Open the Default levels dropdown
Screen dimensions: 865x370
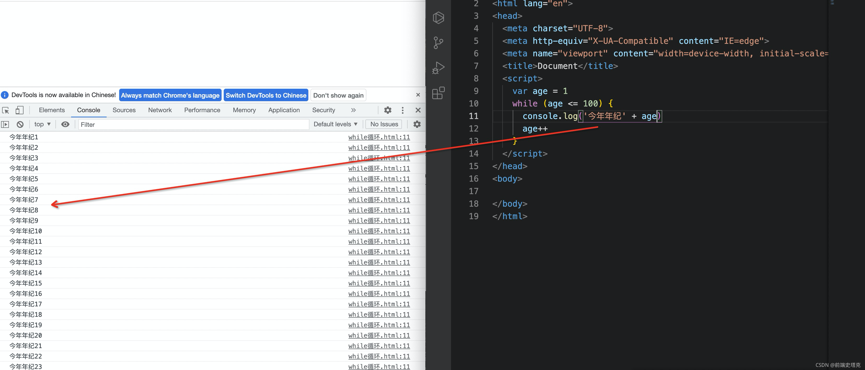[335, 124]
